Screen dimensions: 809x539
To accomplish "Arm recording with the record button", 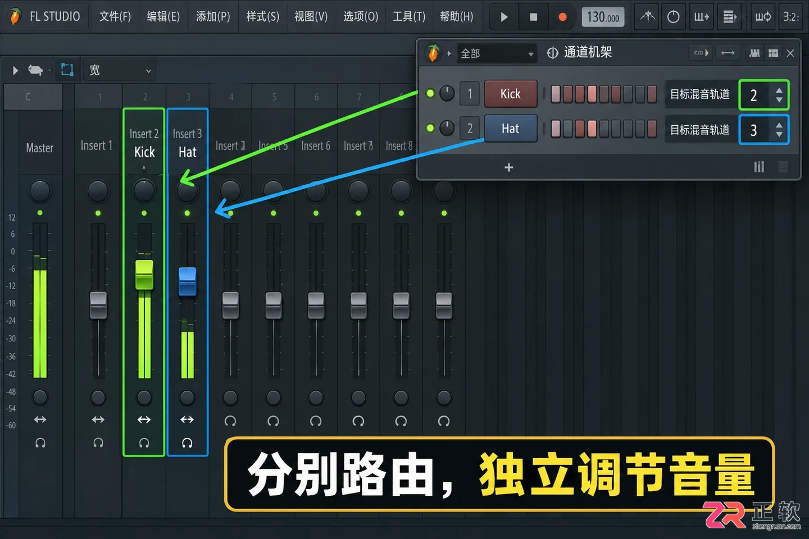I will (562, 17).
